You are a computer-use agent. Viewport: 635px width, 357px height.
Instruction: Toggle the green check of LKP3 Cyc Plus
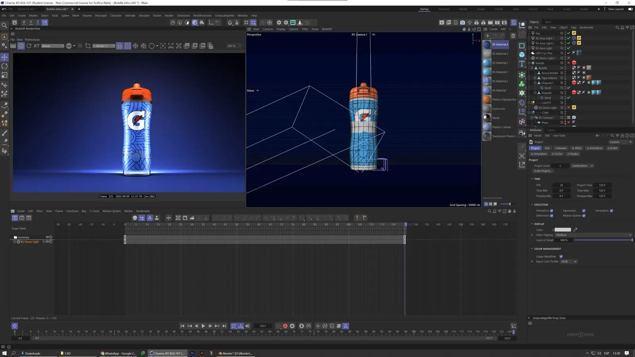(x=569, y=53)
